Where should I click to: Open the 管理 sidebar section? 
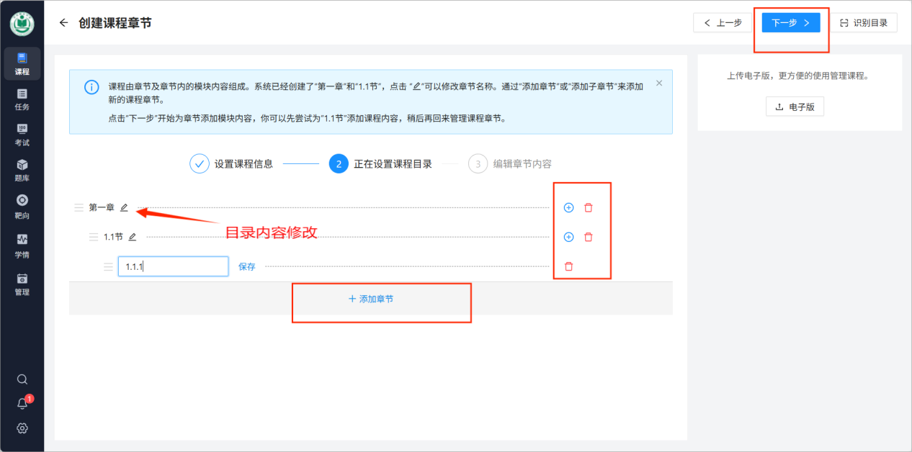(x=22, y=284)
